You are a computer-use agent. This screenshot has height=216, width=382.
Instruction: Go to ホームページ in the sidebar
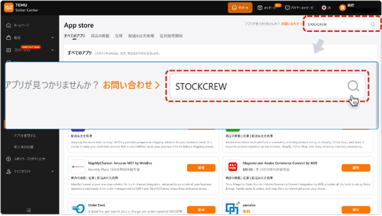pyautogui.click(x=18, y=25)
